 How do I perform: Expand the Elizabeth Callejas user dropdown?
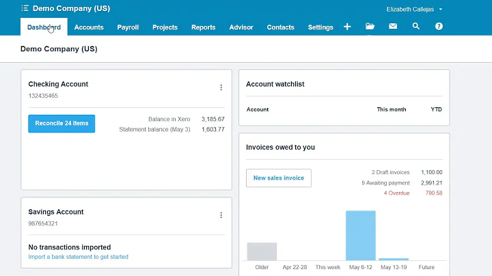414,10
